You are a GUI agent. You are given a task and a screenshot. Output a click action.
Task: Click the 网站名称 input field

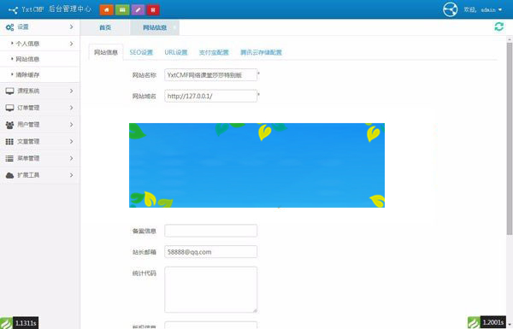pos(210,75)
